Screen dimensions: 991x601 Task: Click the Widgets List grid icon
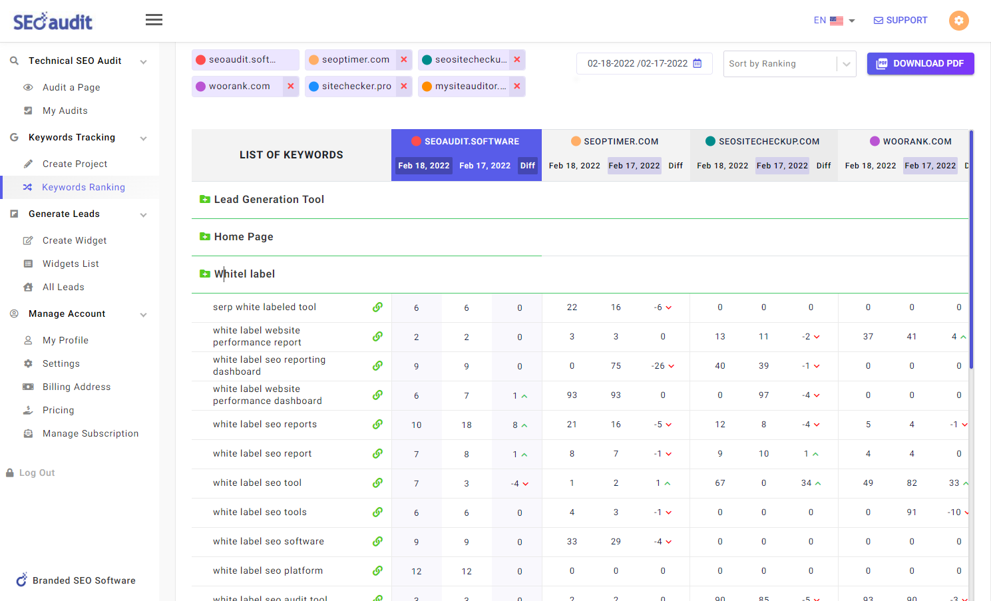[27, 264]
